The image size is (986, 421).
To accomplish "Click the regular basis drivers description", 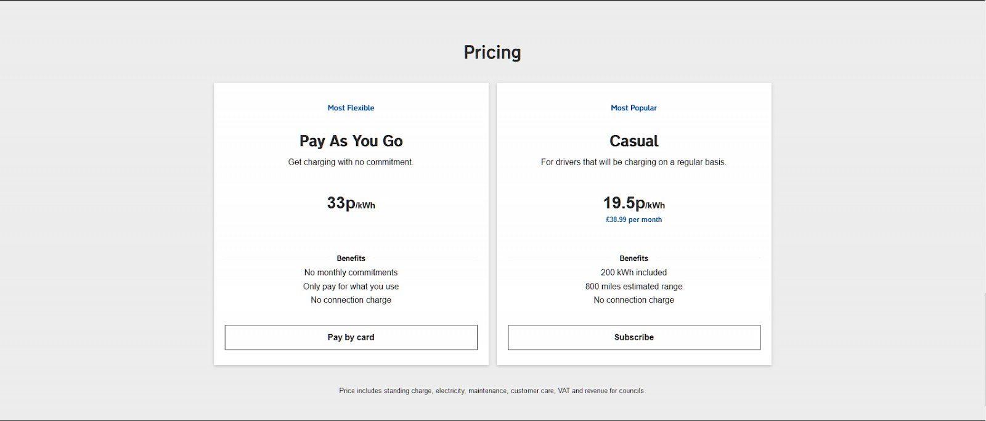I will tap(634, 162).
